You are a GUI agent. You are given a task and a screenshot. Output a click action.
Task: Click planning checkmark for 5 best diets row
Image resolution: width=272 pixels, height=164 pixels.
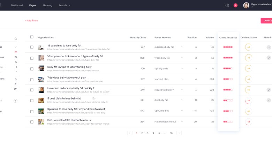coord(269,100)
